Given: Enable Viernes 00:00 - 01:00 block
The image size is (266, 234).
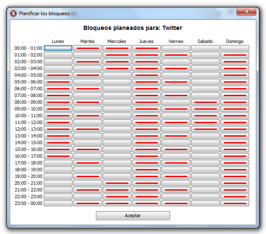Looking at the screenshot, I should pyautogui.click(x=176, y=48).
